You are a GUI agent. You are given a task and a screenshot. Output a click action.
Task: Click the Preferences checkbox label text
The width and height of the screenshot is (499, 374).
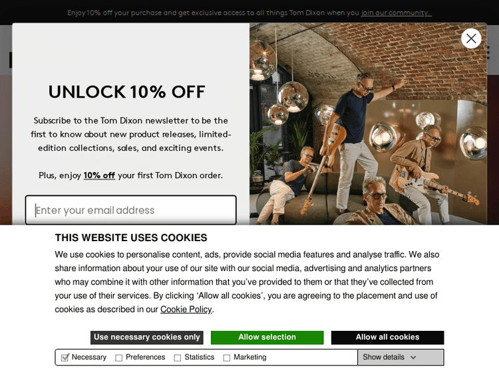146,357
